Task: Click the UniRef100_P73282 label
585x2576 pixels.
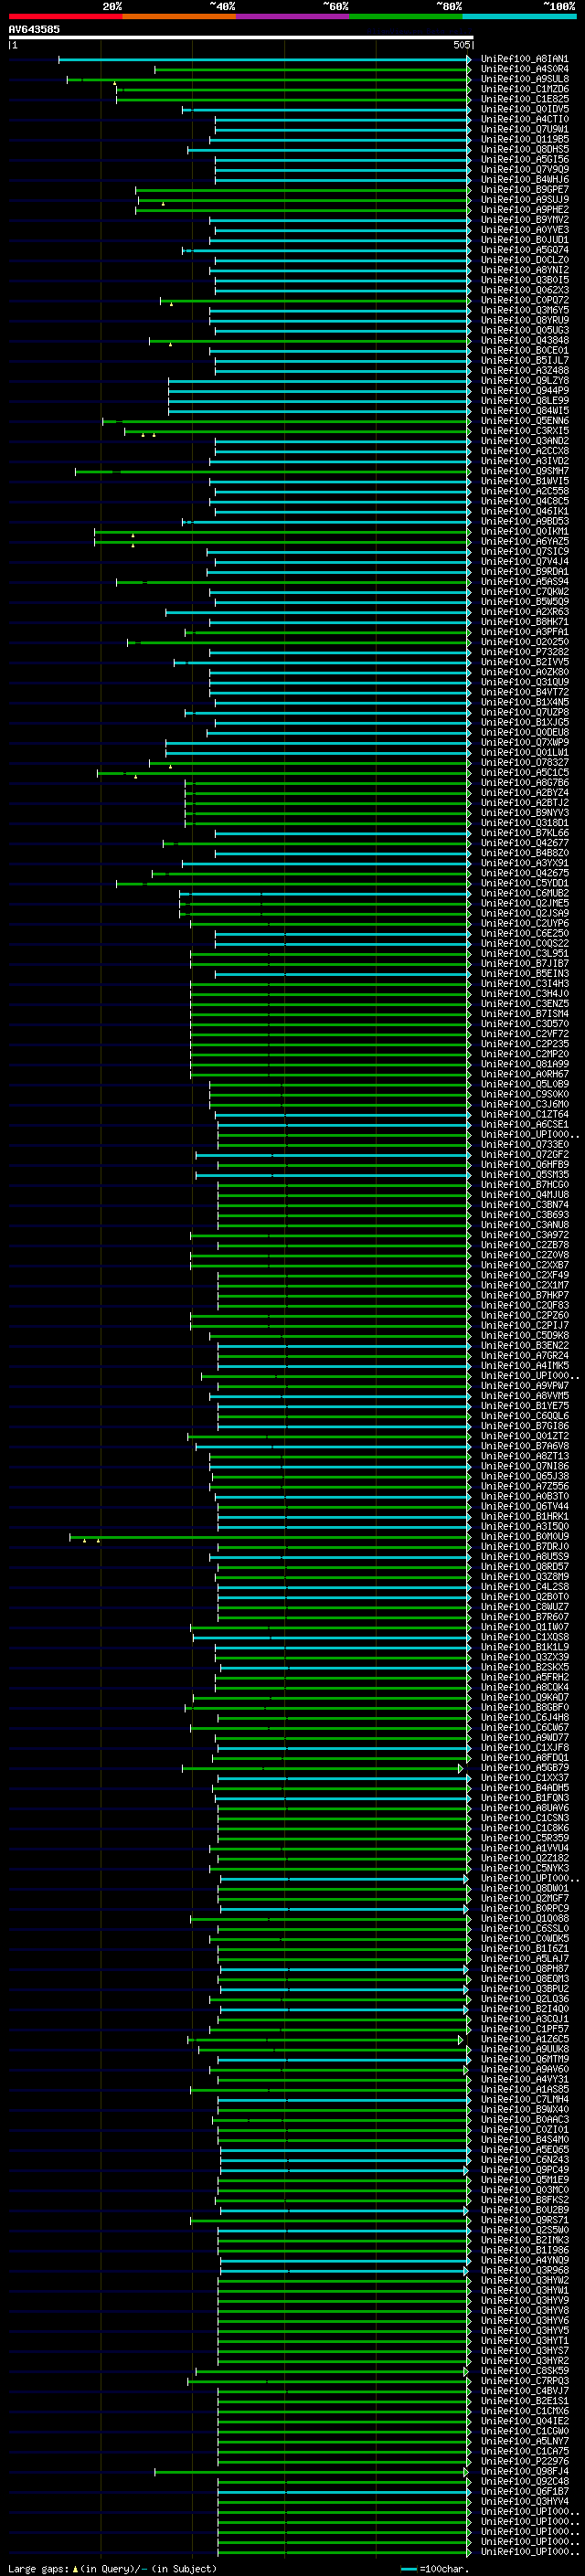Action: coord(525,652)
